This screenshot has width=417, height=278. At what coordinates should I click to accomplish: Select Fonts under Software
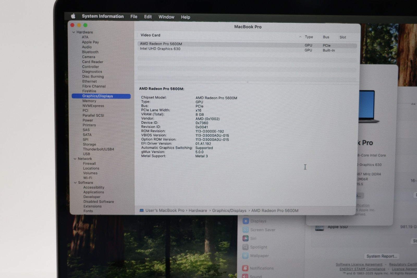(x=88, y=211)
